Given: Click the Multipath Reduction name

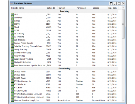Looking at the screenshot, I should point(23,62).
